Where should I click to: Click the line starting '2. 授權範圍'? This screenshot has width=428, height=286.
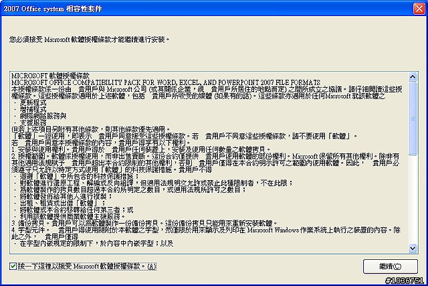(205, 156)
